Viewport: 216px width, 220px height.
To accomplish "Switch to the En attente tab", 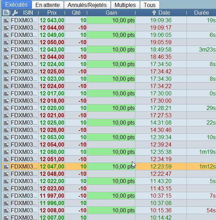I will click(x=48, y=5).
